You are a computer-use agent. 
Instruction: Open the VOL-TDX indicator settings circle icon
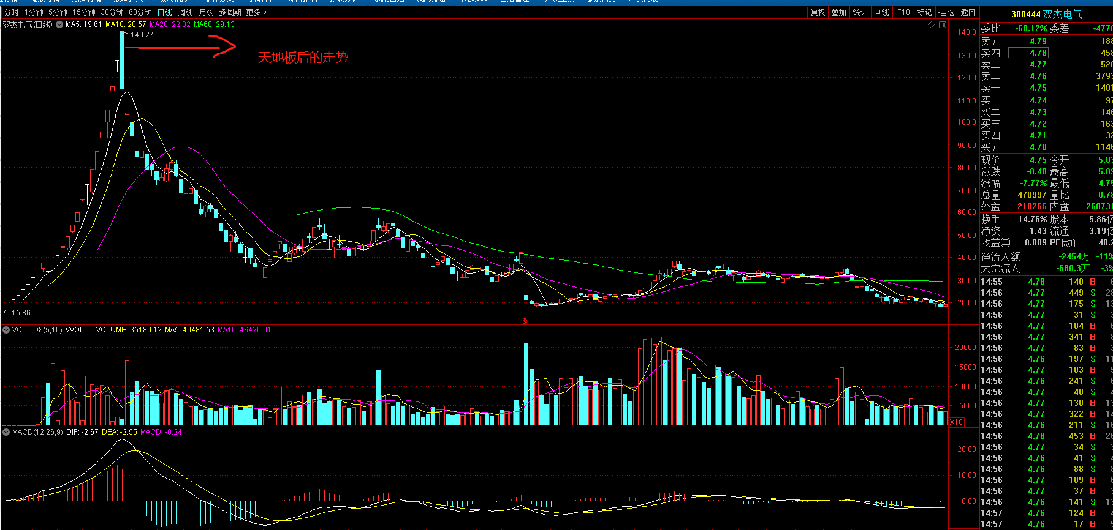(6, 330)
